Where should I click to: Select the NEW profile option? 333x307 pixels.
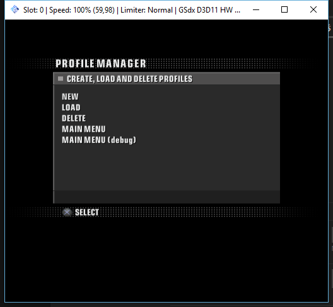[70, 97]
